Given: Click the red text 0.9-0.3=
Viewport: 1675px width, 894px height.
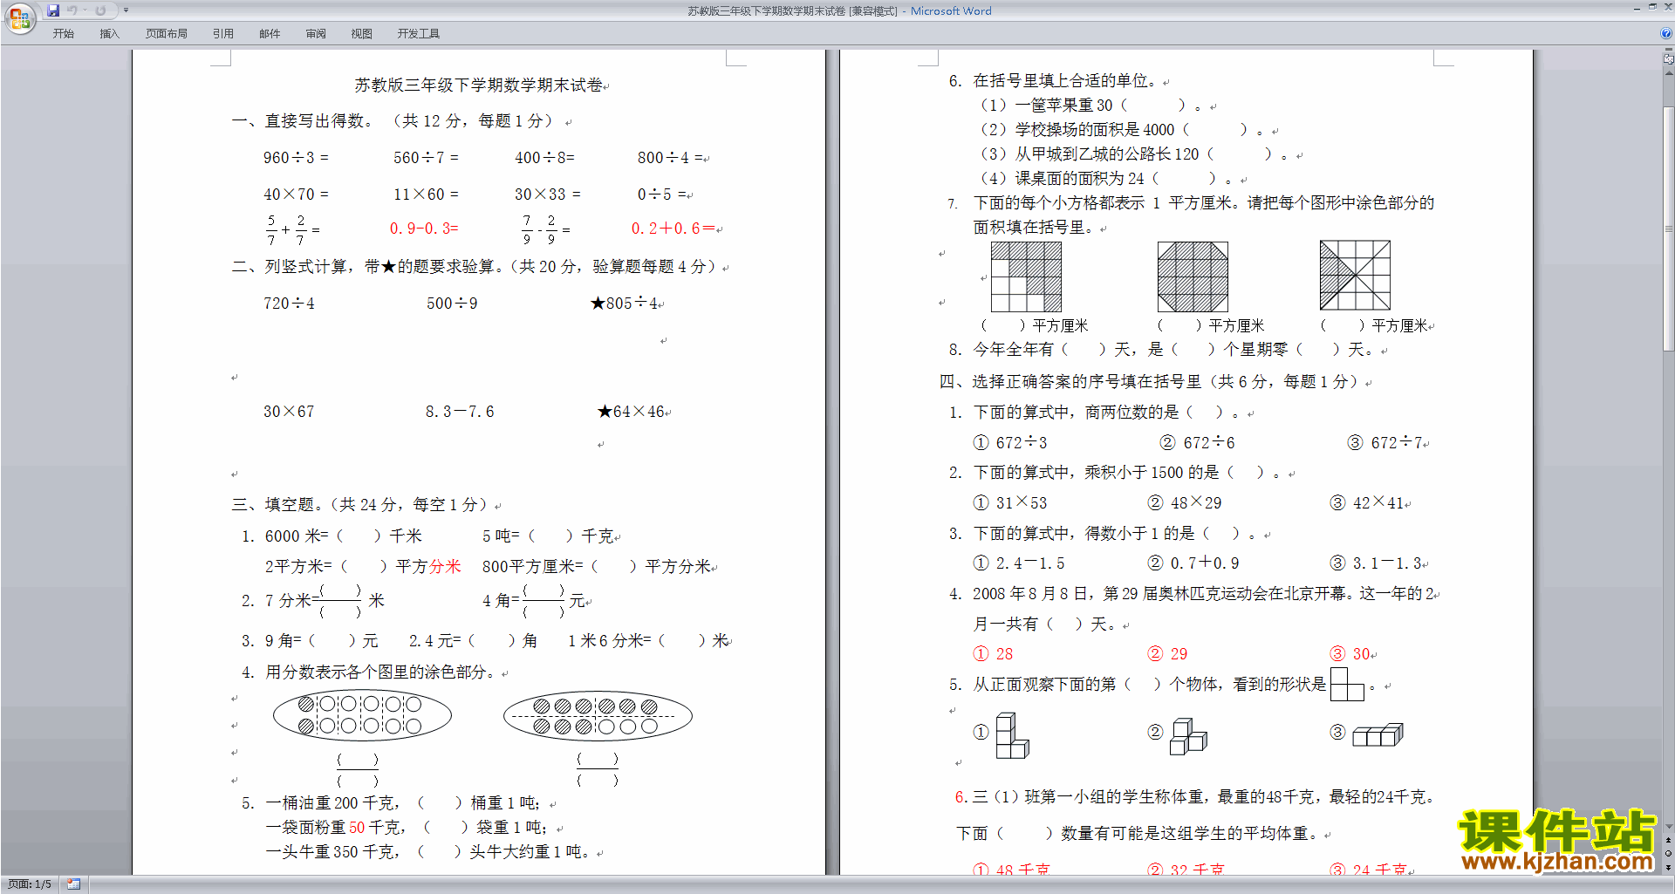Looking at the screenshot, I should [424, 229].
